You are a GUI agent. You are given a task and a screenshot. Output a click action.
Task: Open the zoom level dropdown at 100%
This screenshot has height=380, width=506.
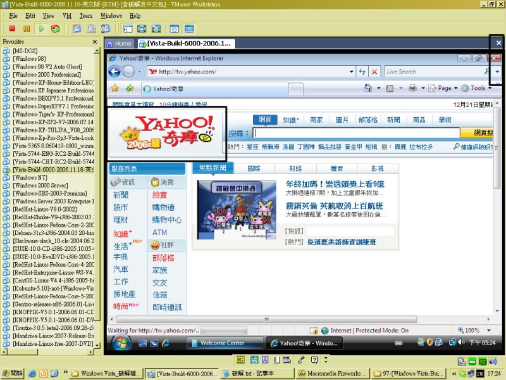489,330
